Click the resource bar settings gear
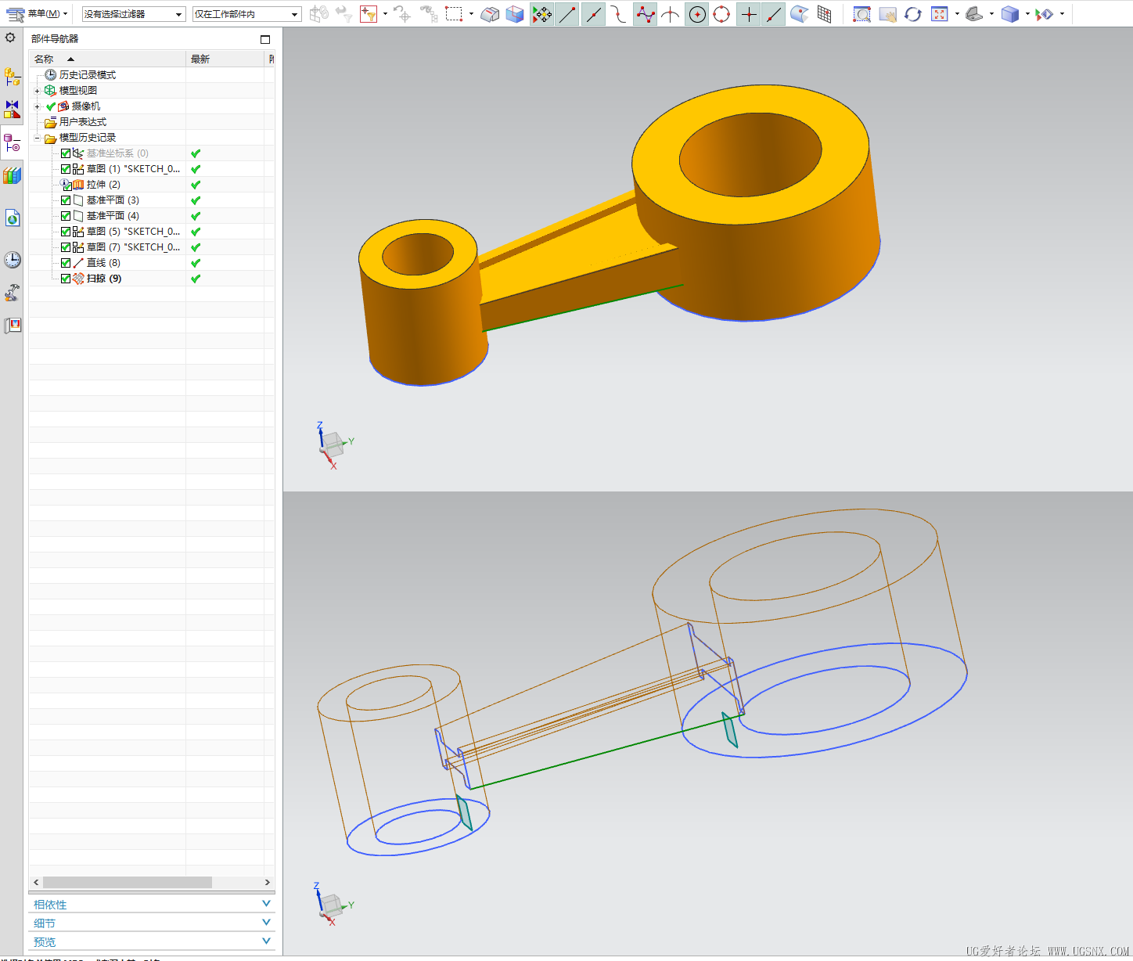The height and width of the screenshot is (961, 1133). coord(11,38)
